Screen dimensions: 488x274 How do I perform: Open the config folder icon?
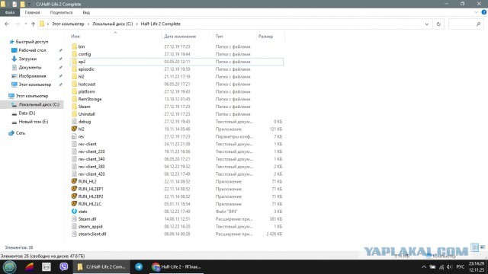coord(74,54)
